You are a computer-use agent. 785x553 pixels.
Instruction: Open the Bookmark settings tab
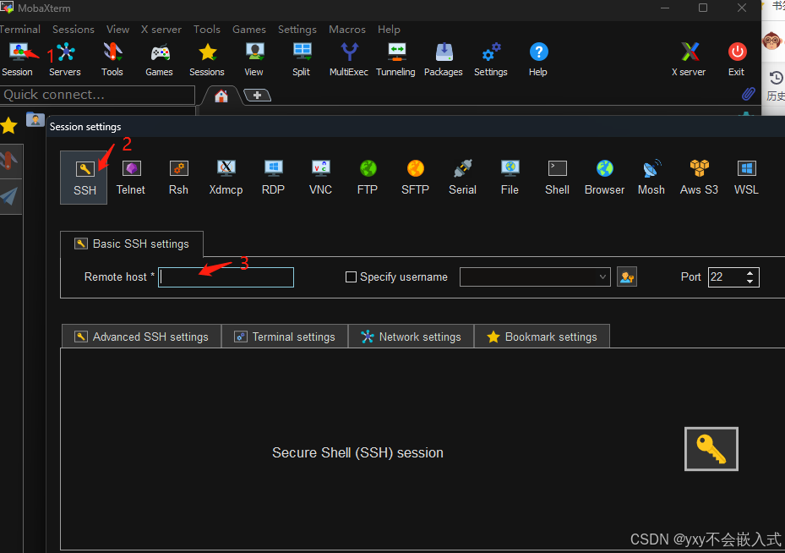coord(542,337)
